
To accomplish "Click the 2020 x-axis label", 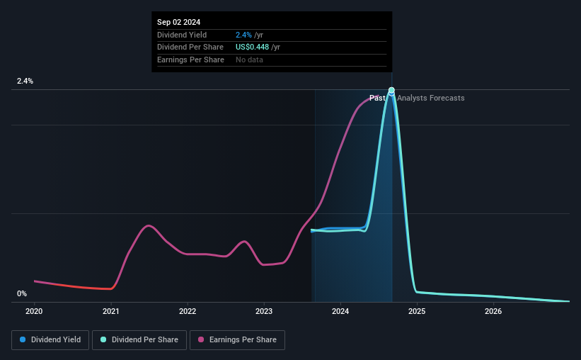I will [x=34, y=311].
